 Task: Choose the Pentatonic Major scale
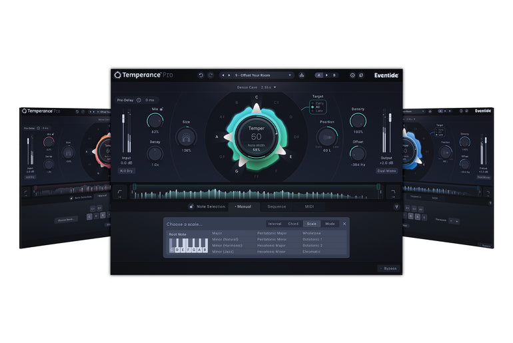pyautogui.click(x=271, y=233)
